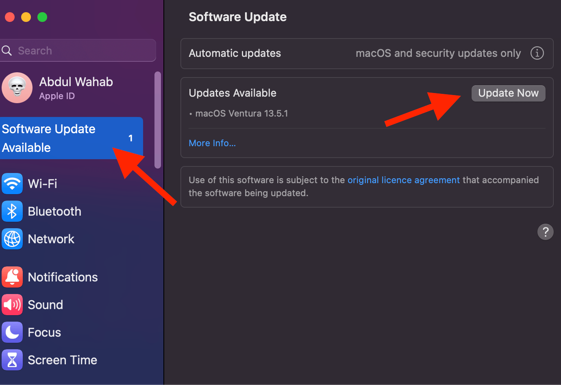Open the More Info… link

(212, 143)
